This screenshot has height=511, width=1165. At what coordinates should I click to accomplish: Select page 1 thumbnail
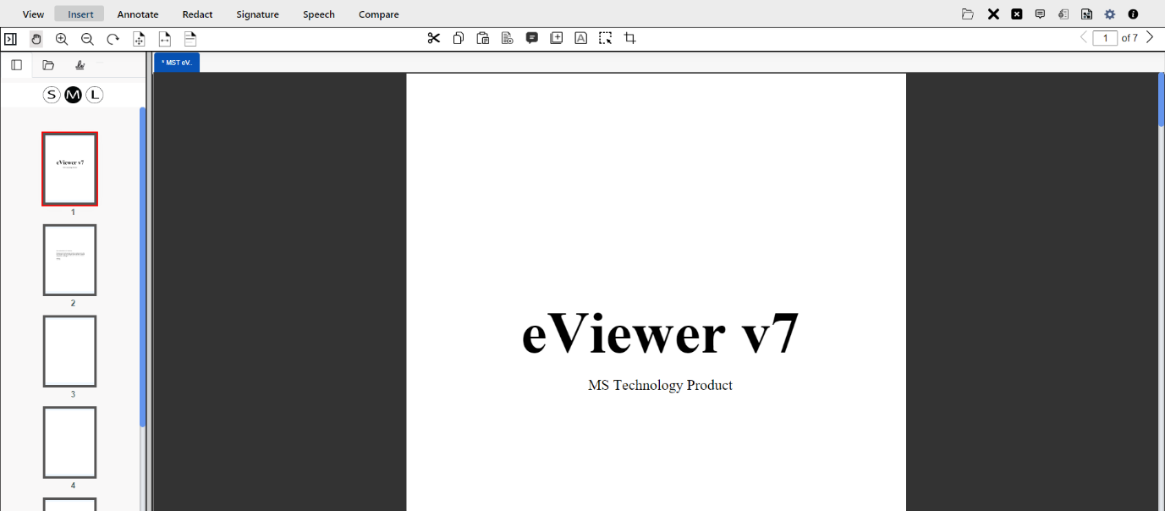pos(70,168)
